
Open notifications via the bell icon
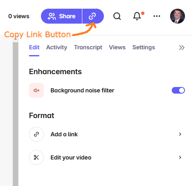click(x=137, y=16)
